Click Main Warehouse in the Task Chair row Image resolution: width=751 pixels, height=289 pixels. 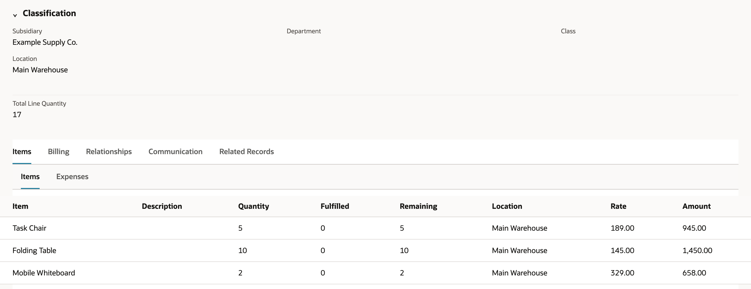pyautogui.click(x=519, y=228)
